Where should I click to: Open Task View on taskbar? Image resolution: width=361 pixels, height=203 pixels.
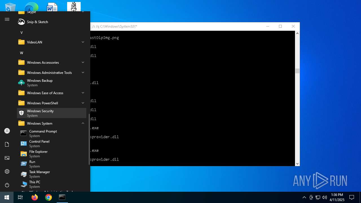pos(20,197)
